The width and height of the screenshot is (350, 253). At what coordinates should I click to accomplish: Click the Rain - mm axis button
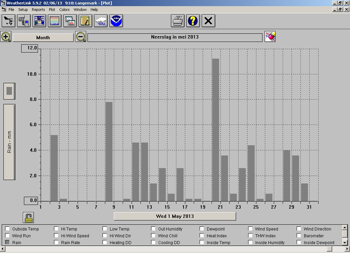tap(9, 142)
